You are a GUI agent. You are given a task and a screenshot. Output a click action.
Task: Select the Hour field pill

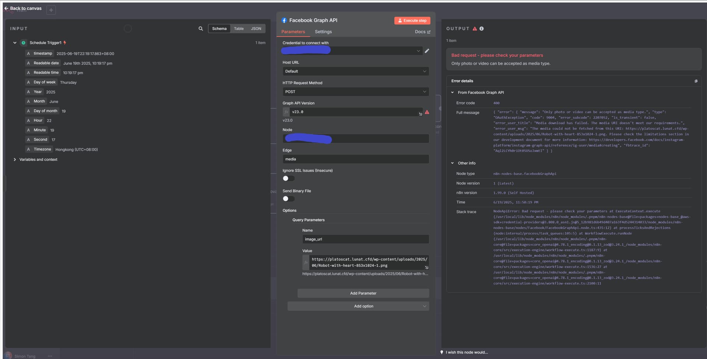[35, 121]
